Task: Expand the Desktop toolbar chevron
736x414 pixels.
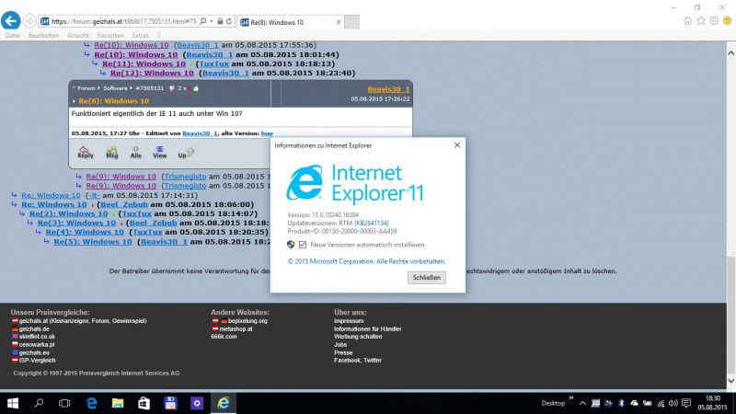Action: click(571, 398)
